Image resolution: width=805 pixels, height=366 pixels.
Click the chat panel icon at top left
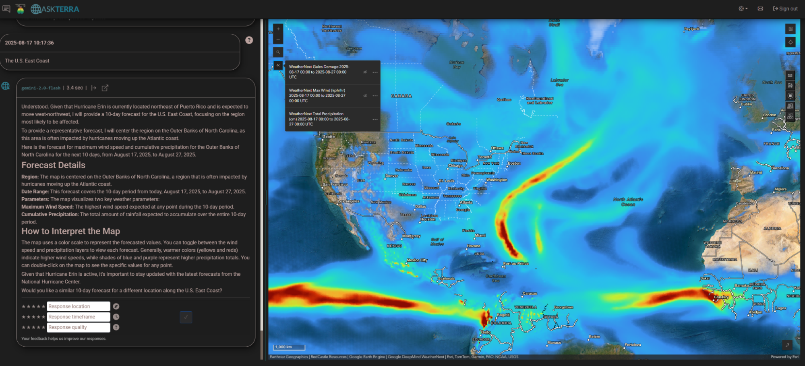(x=6, y=8)
